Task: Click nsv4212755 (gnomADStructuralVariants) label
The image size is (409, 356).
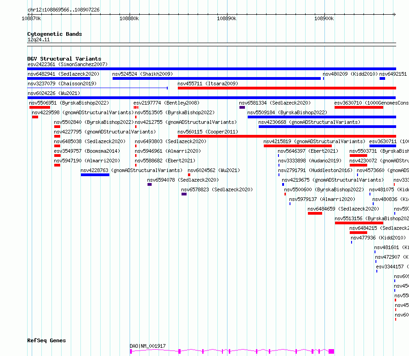Action: coord(186,122)
